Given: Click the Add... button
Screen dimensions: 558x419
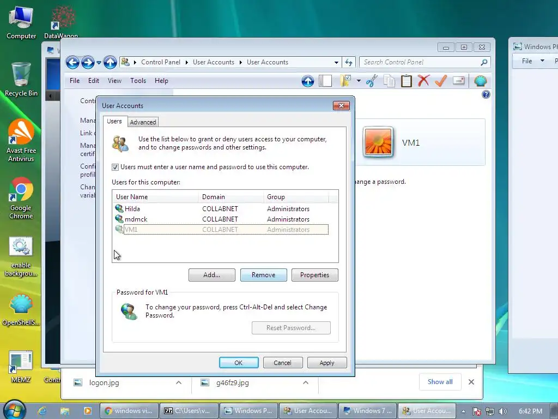Looking at the screenshot, I should click(x=212, y=275).
